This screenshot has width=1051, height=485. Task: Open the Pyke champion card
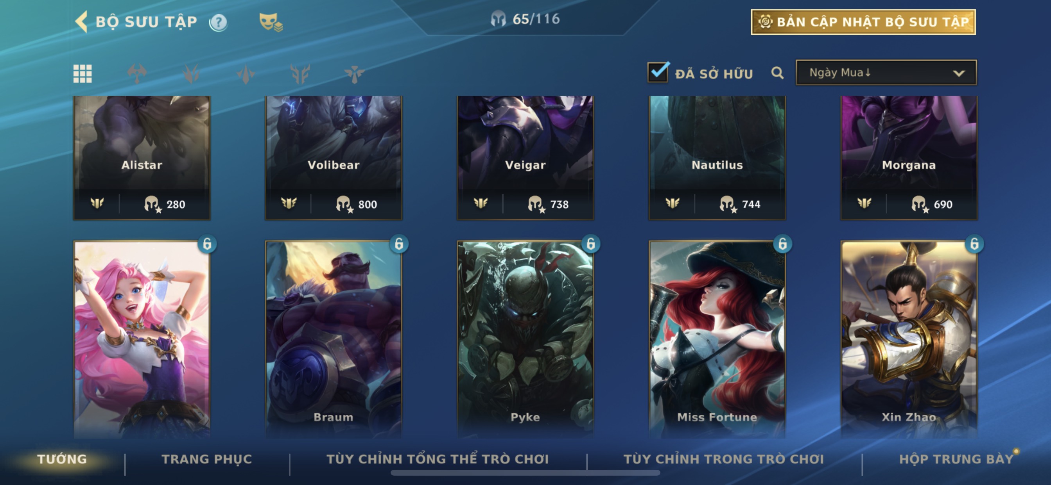[525, 339]
